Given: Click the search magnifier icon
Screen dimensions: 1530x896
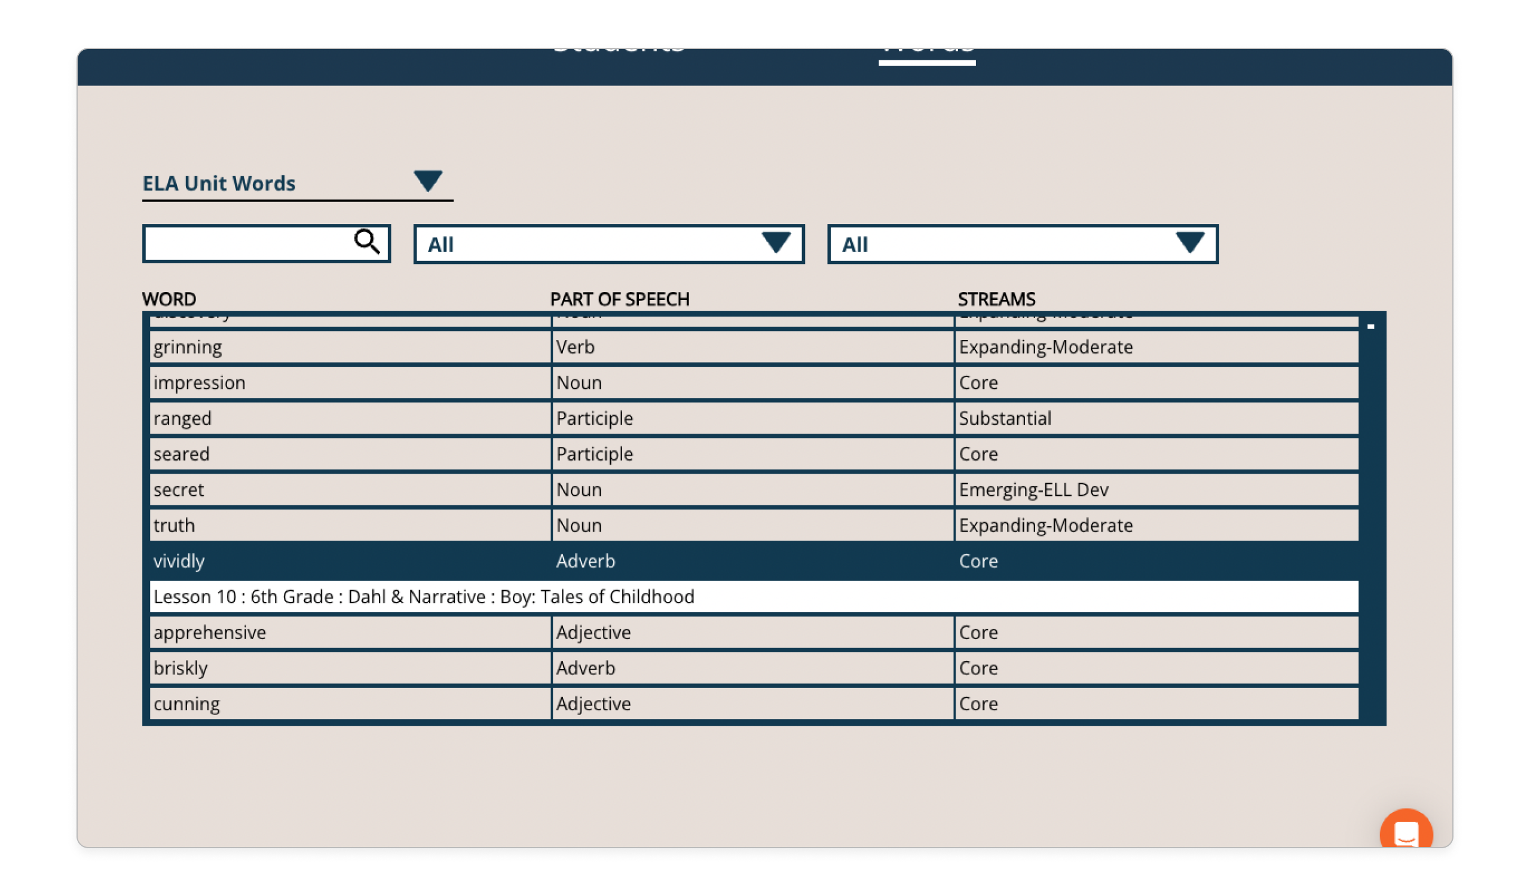Looking at the screenshot, I should coord(366,243).
